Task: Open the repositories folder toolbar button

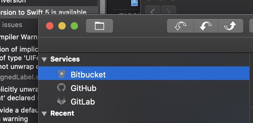Action: click(x=99, y=26)
